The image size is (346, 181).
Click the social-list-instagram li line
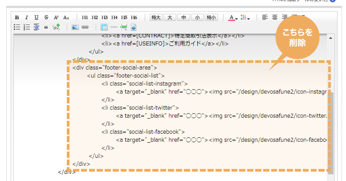[145, 84]
